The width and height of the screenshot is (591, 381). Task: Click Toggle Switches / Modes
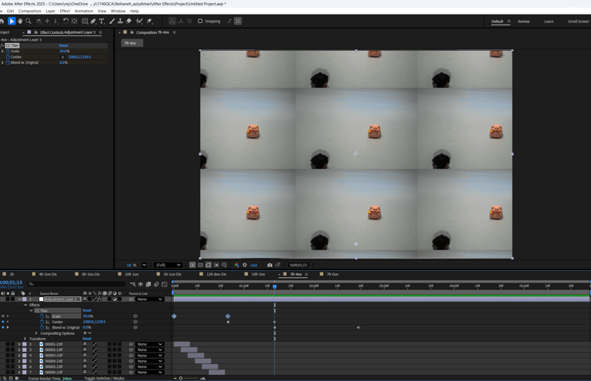(x=104, y=378)
